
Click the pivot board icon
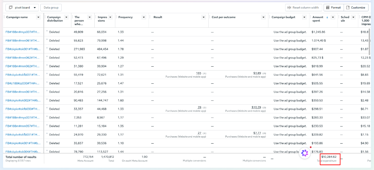11,8
